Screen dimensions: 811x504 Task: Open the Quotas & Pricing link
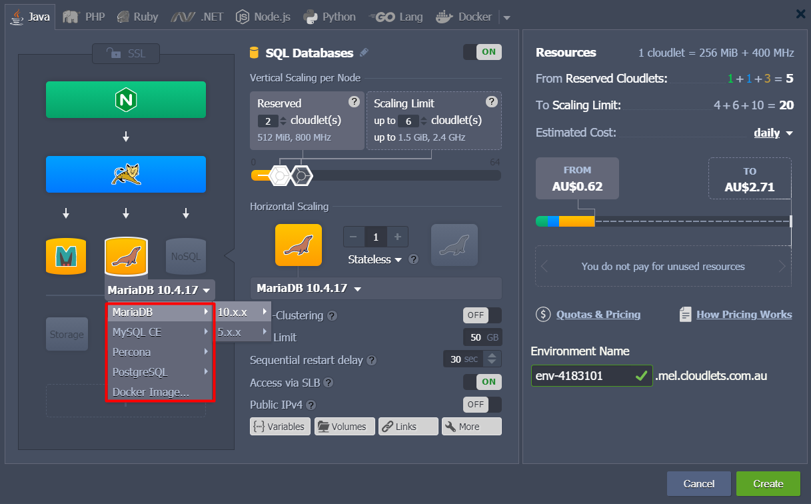pos(598,315)
